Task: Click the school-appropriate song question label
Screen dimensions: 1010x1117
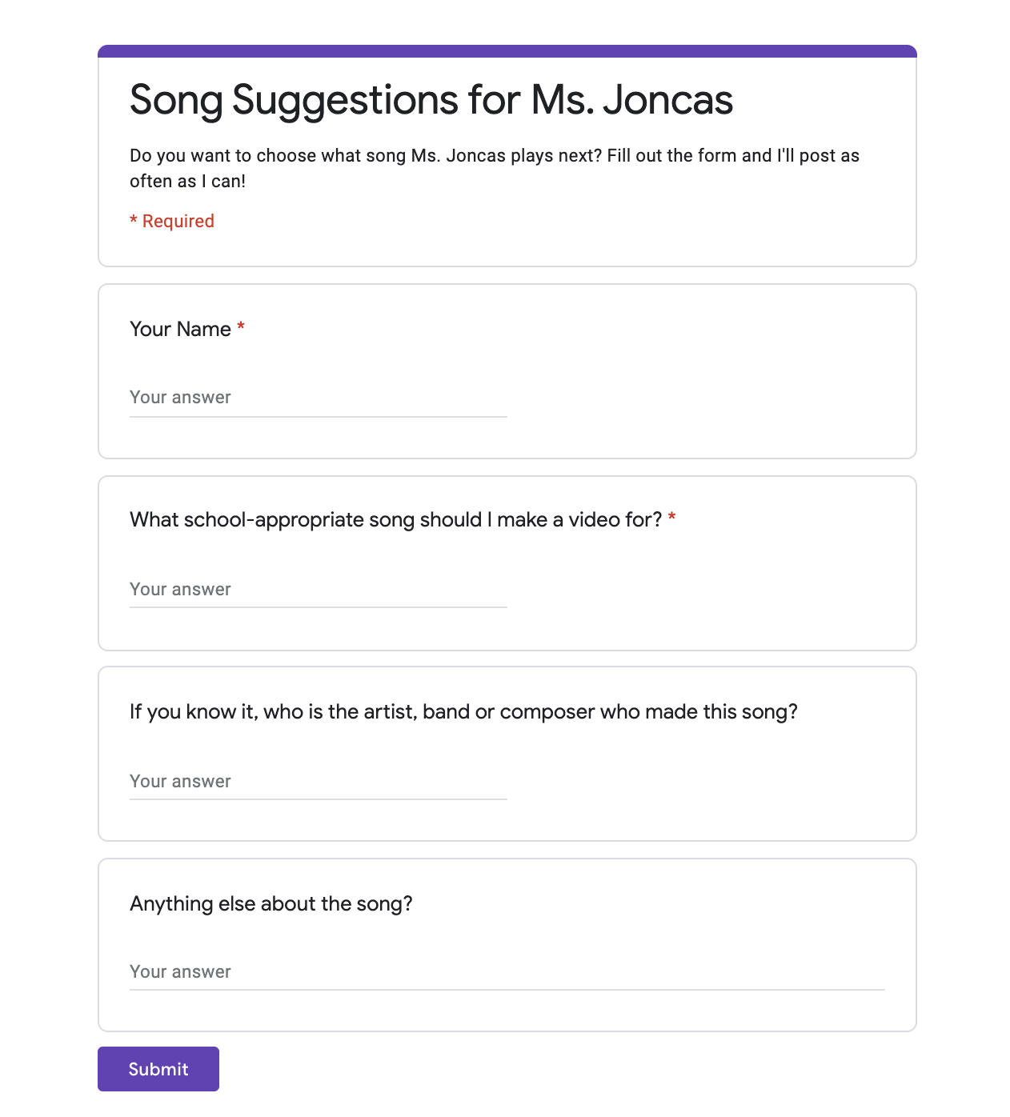Action: 395,520
